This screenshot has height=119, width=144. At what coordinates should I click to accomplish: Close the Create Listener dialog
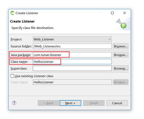pos(125,13)
